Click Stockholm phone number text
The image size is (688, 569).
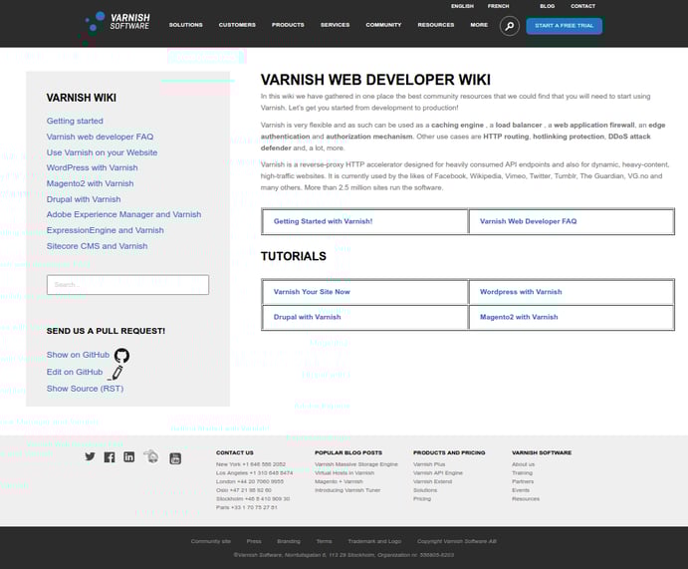point(253,499)
